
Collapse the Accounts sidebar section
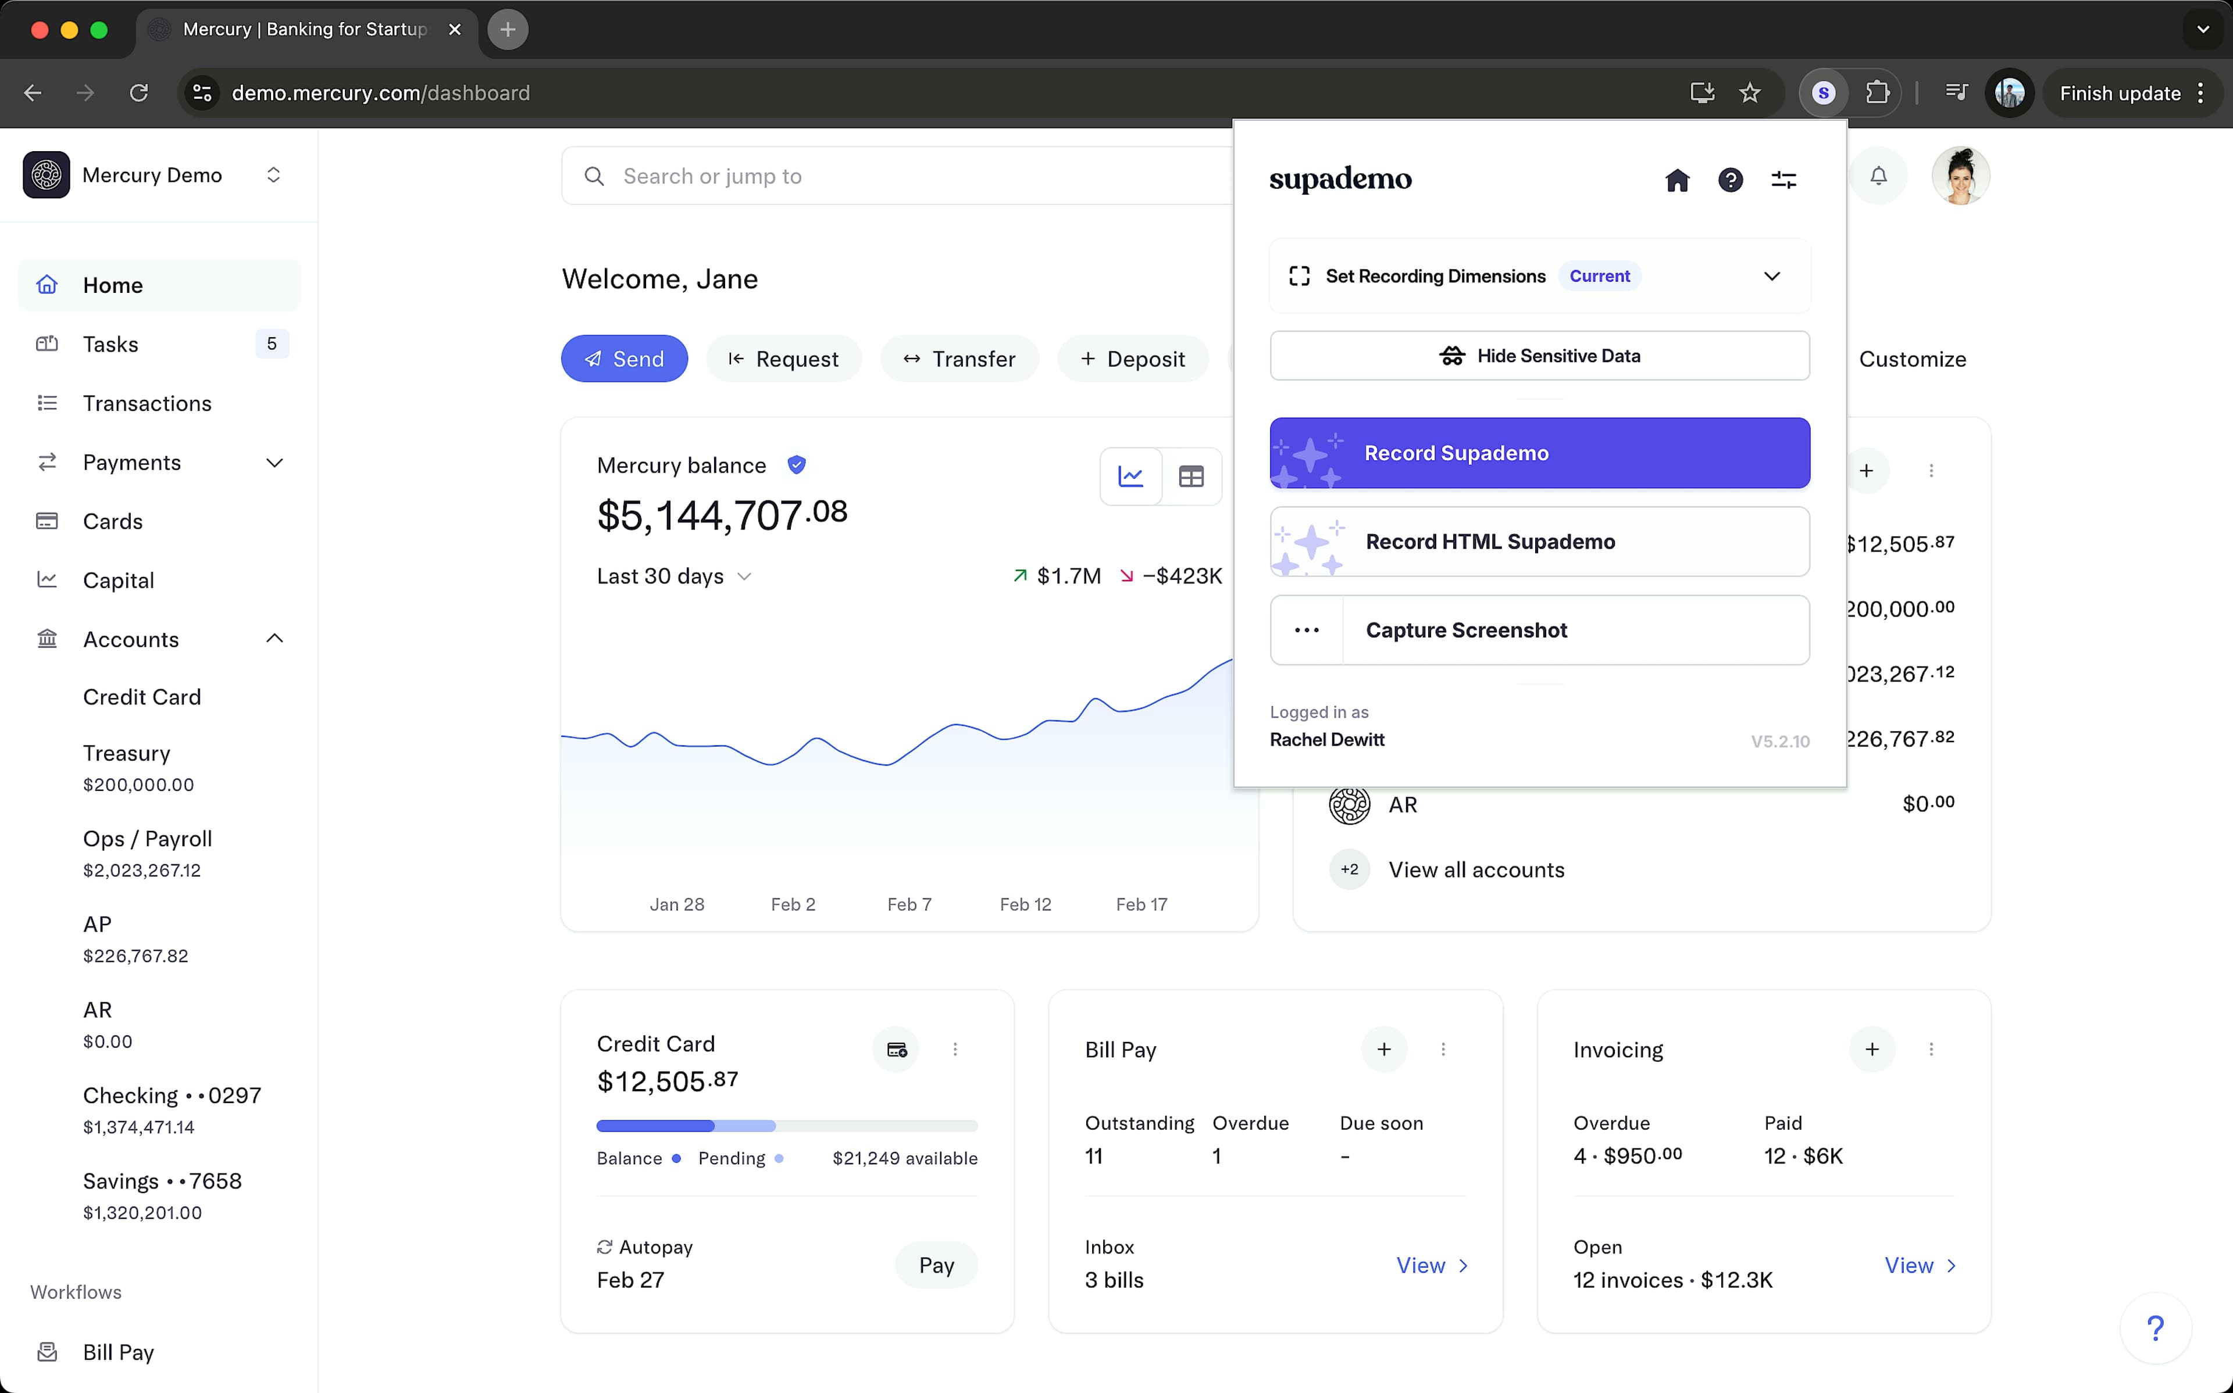coord(274,639)
